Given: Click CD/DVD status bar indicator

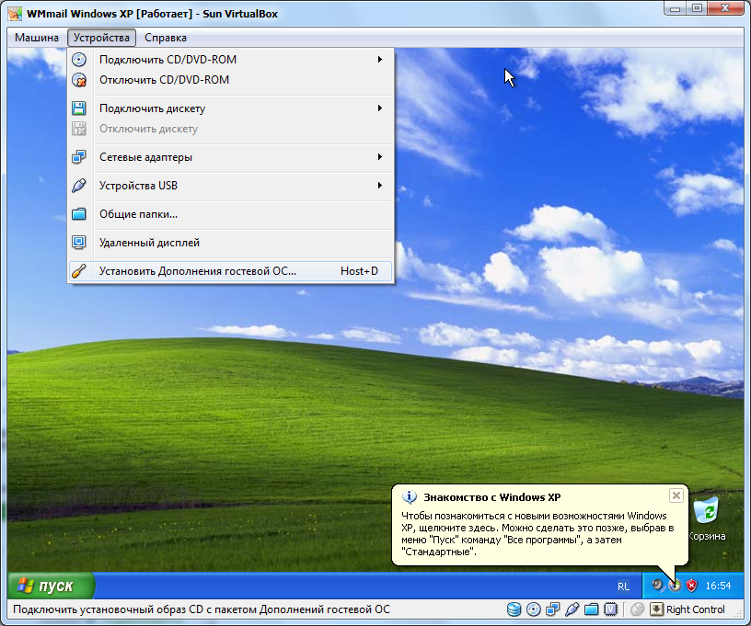Looking at the screenshot, I should (x=534, y=609).
